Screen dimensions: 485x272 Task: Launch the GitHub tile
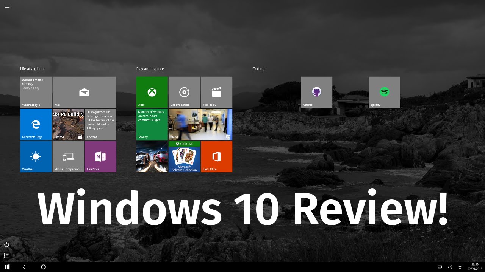317,92
